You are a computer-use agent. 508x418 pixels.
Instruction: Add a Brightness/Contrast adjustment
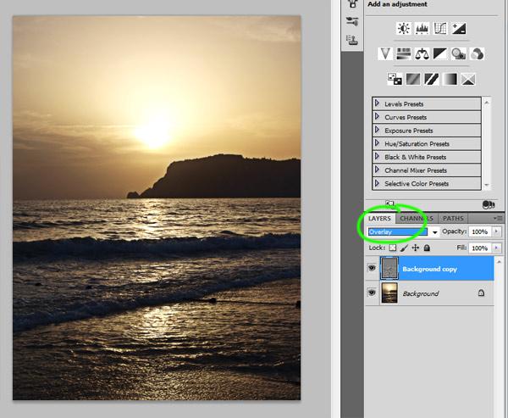coord(402,28)
